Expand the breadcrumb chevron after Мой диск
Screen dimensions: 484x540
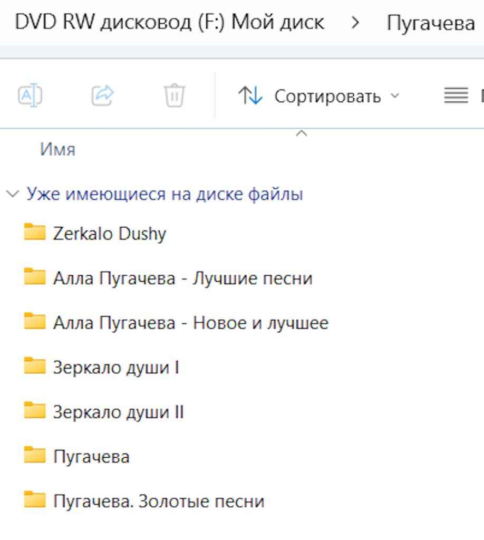point(355,23)
